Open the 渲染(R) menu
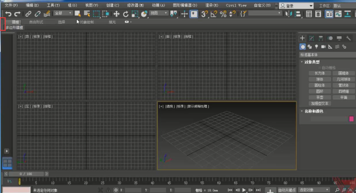Screen dimensions: 356x193 [211, 5]
